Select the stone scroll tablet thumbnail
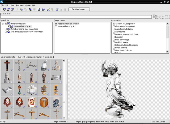This screenshot has height=124, width=170. 56,78
